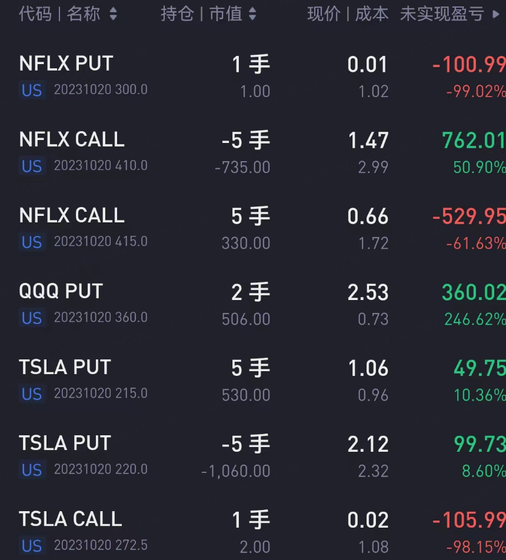
Task: Click US badge beside 20231020 220.0
Action: pos(32,470)
